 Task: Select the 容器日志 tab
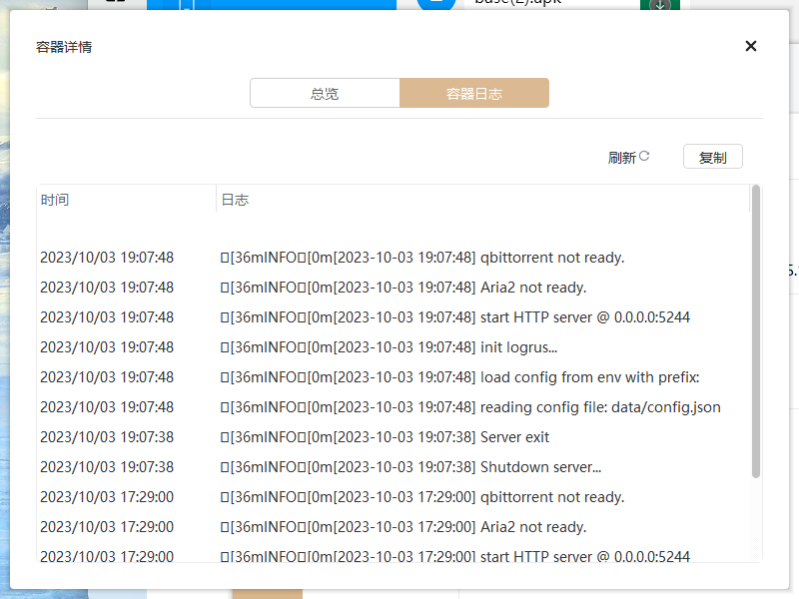click(x=474, y=93)
